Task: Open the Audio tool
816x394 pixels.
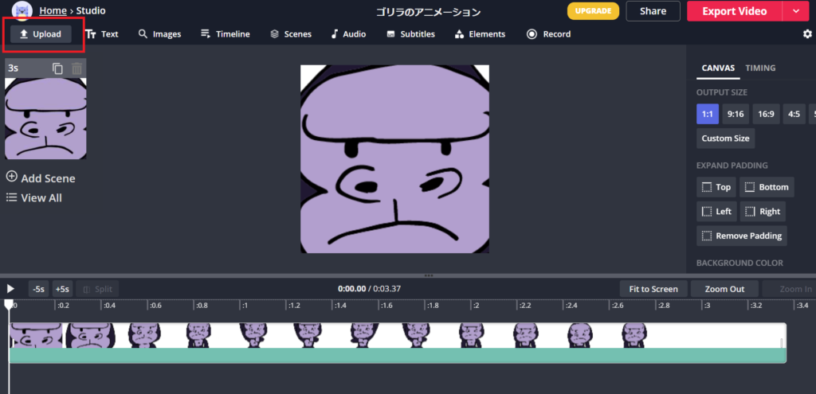Action: coord(349,34)
